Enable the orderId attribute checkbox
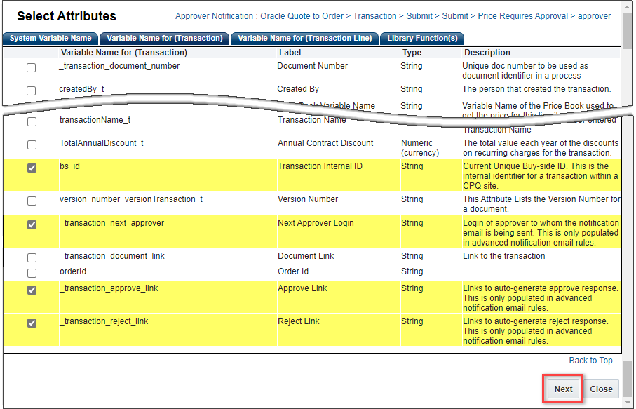Screen dimensions: 636x409 coord(31,271)
